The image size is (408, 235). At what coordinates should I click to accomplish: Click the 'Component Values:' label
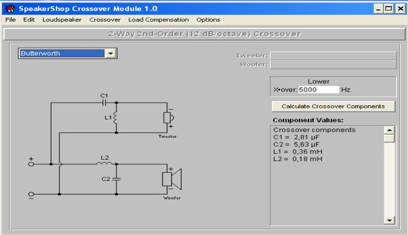[x=308, y=120]
